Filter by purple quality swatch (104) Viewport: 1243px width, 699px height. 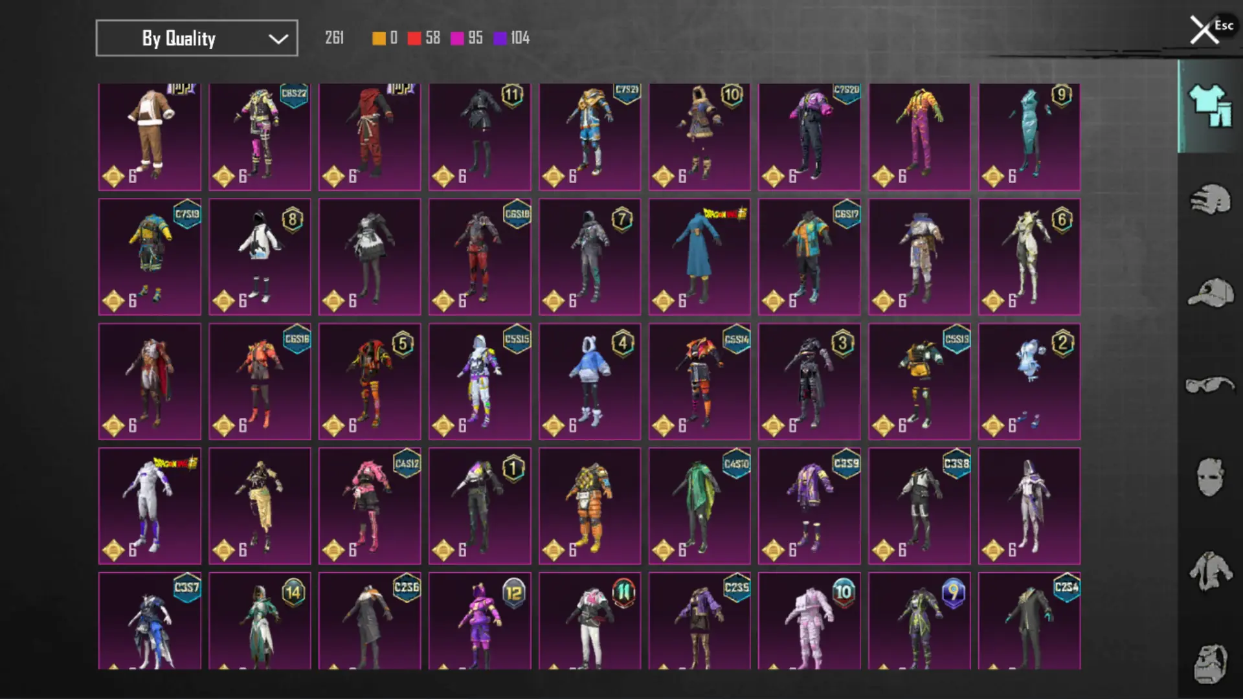(x=500, y=38)
